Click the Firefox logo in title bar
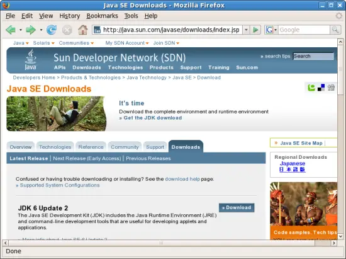Screen dimensions: 346x259 coord(6,5)
